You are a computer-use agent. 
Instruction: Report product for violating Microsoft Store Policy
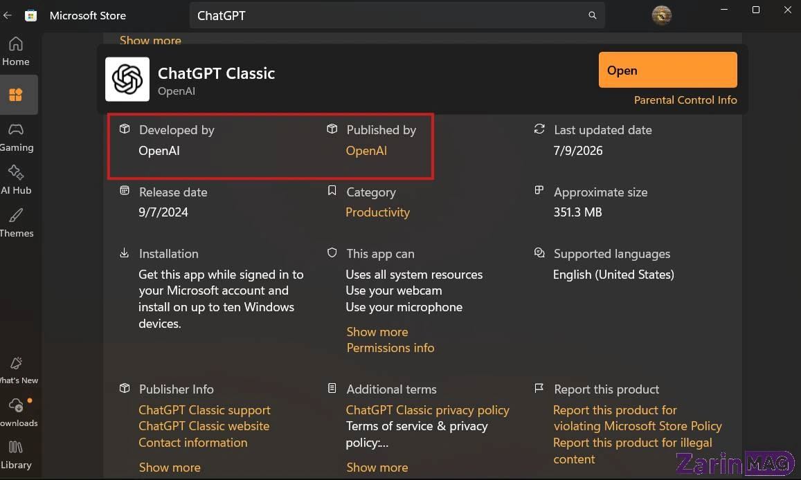click(638, 418)
